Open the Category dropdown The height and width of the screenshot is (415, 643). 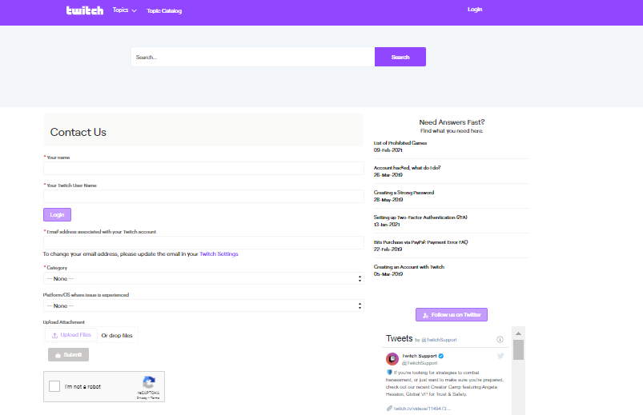[x=203, y=278]
